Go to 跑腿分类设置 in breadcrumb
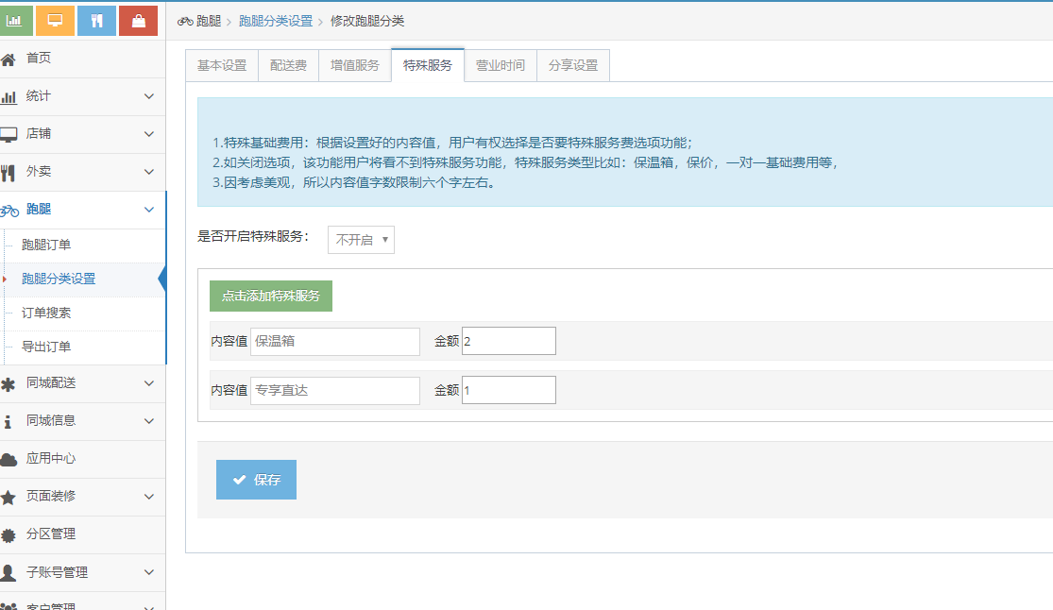Viewport: 1053px width, 610px height. (x=276, y=21)
